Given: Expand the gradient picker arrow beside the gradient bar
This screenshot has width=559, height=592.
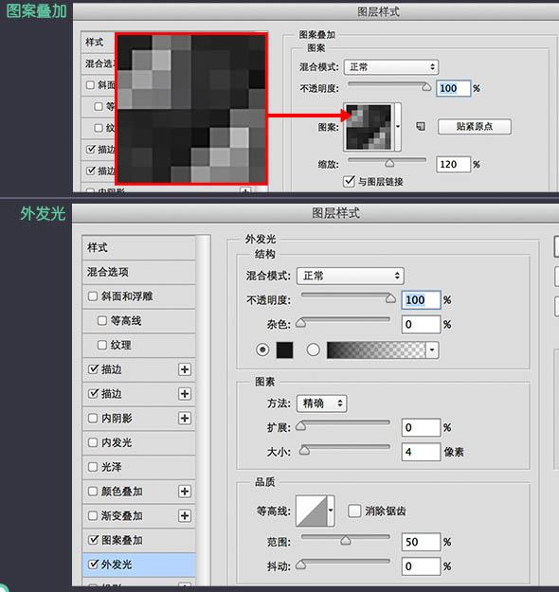Looking at the screenshot, I should pyautogui.click(x=432, y=350).
